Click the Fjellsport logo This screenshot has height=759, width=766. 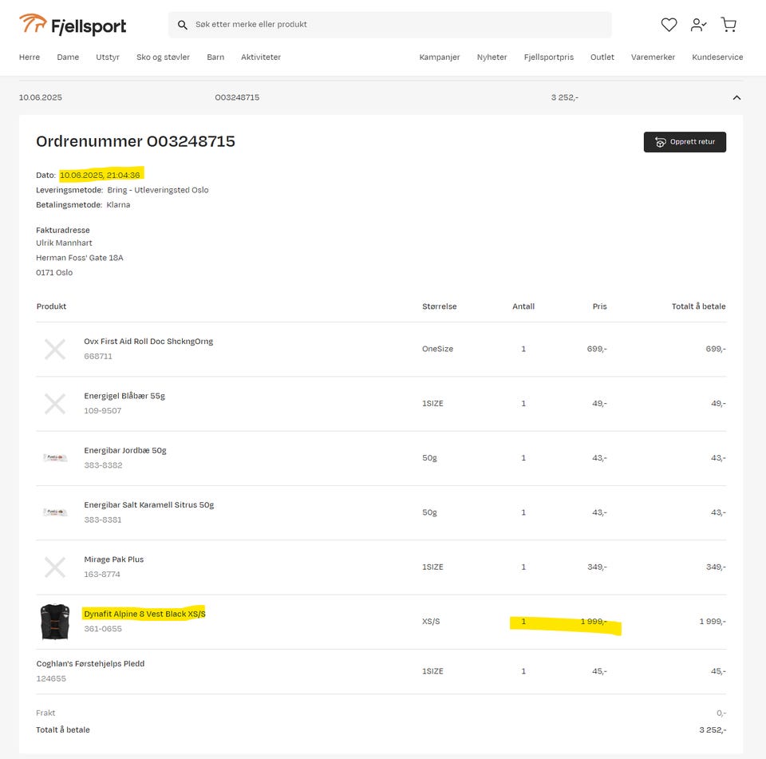click(73, 25)
